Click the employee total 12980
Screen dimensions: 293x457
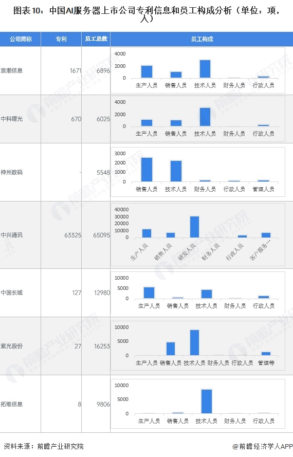tap(102, 293)
